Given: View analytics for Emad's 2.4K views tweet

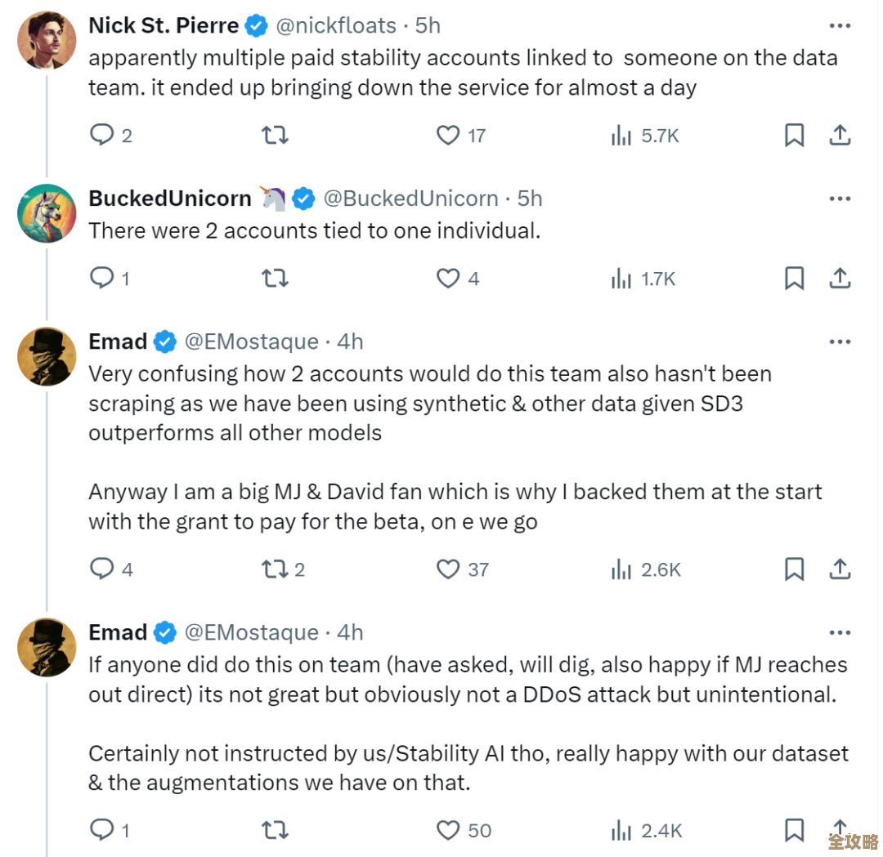Looking at the screenshot, I should pyautogui.click(x=622, y=831).
